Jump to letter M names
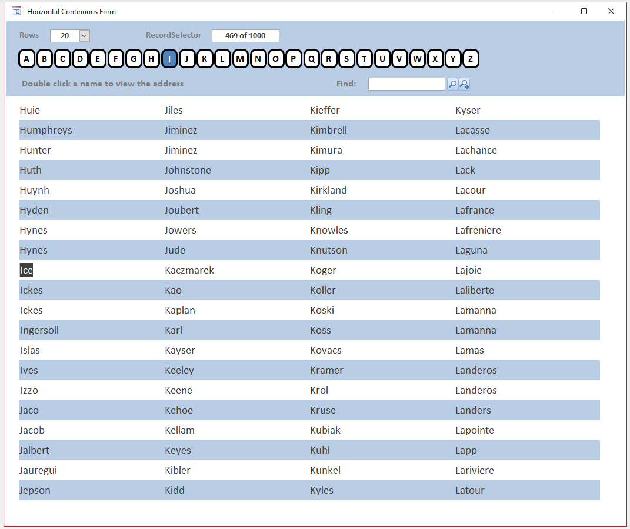 coord(240,59)
